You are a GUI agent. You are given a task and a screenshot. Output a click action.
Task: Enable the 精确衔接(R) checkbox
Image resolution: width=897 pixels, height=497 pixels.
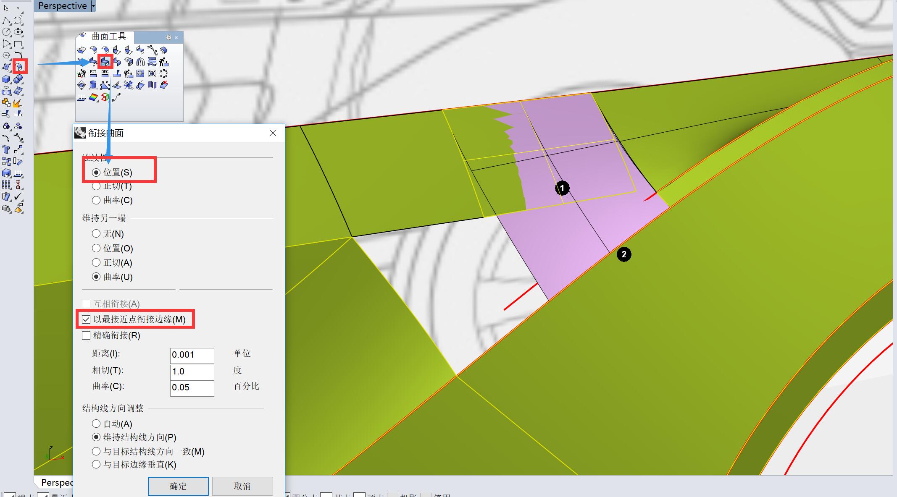(x=86, y=335)
